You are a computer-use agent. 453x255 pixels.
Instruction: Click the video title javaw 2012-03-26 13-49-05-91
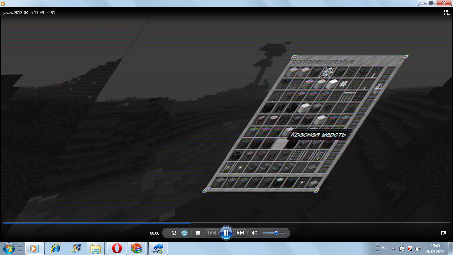click(29, 13)
